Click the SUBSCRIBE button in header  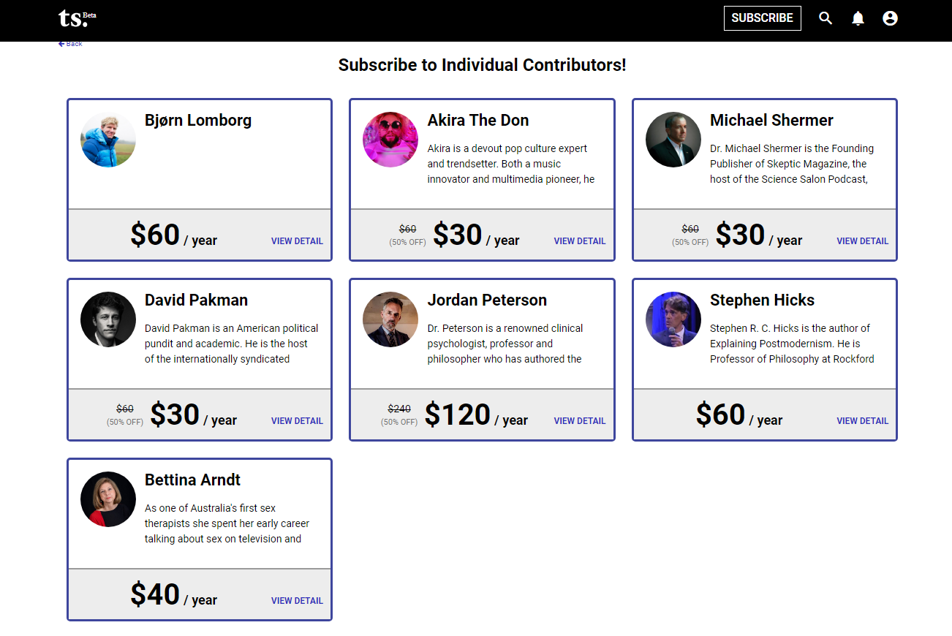pos(763,18)
